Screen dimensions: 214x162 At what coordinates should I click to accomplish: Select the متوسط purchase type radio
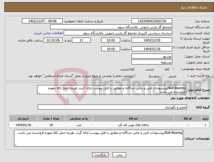tap(163, 75)
